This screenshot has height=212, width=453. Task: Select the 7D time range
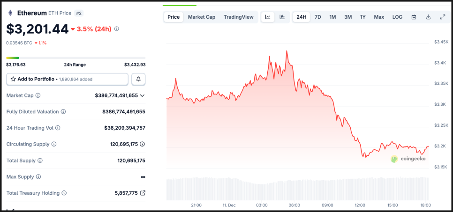point(318,17)
